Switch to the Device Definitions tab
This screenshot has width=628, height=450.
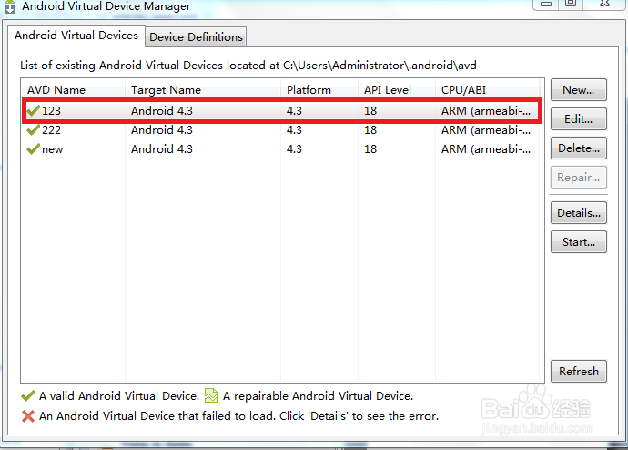[x=196, y=36]
